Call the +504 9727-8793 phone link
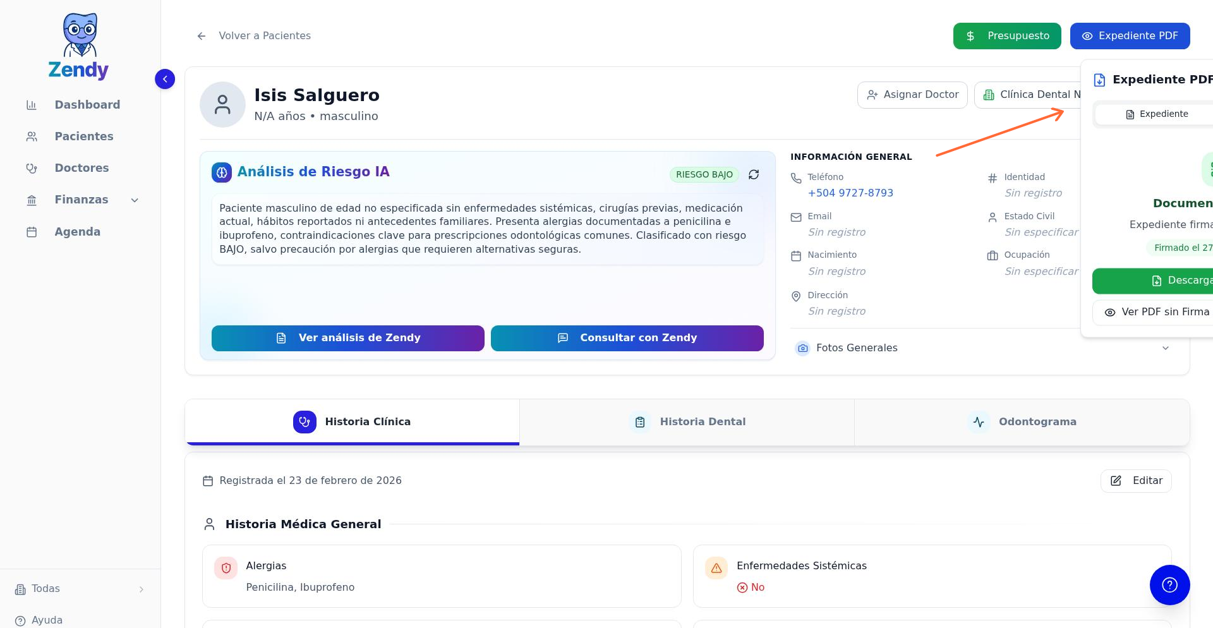The height and width of the screenshot is (628, 1213). point(850,193)
